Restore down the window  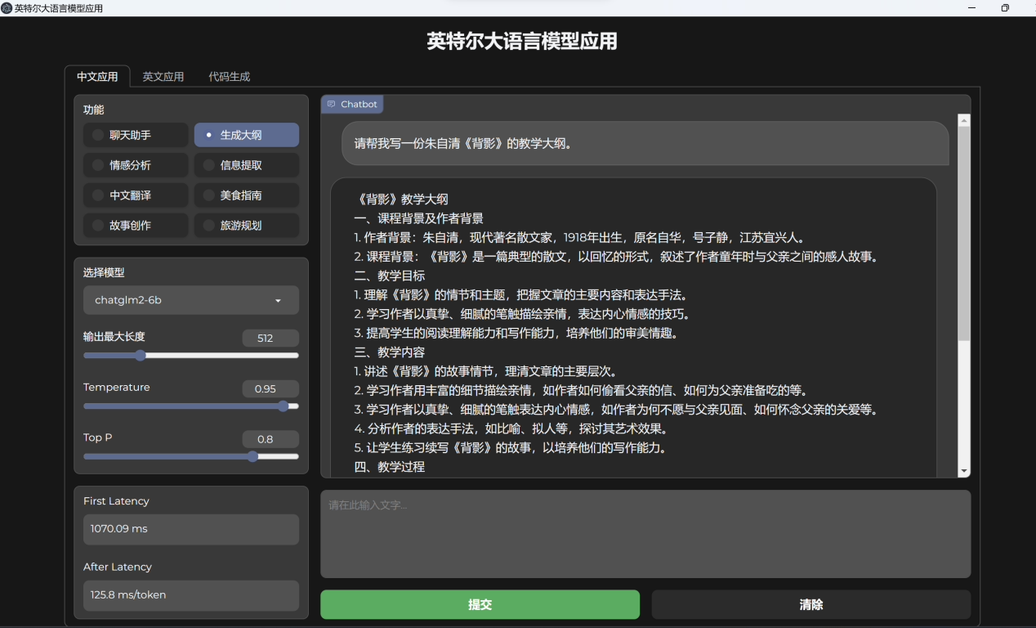tap(1005, 8)
